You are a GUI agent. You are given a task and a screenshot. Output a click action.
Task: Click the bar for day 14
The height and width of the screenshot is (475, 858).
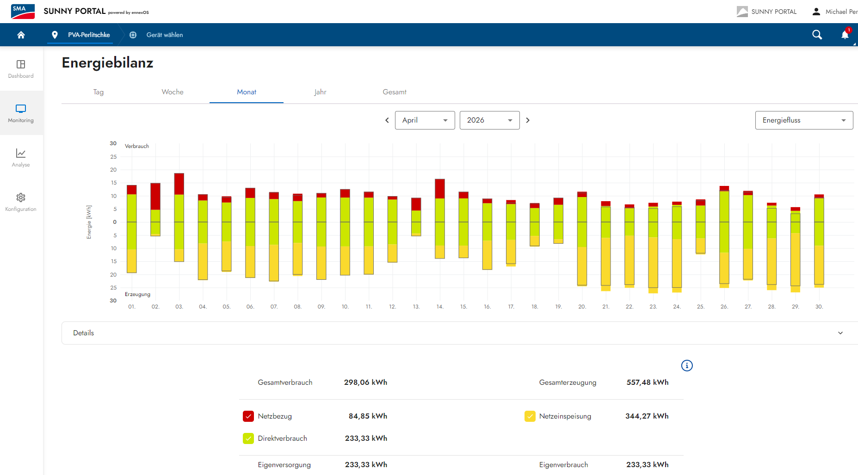440,219
